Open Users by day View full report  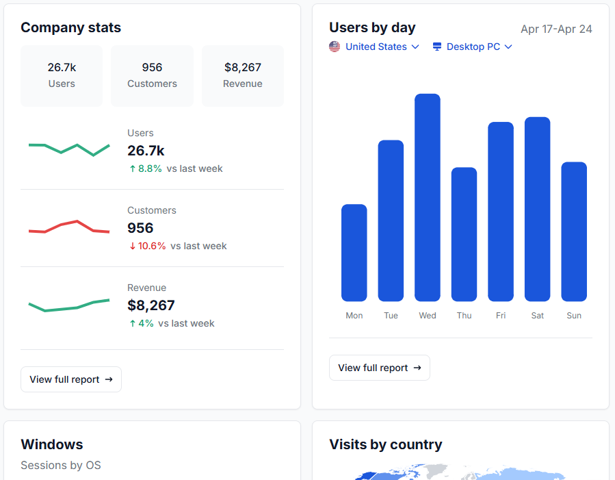380,368
